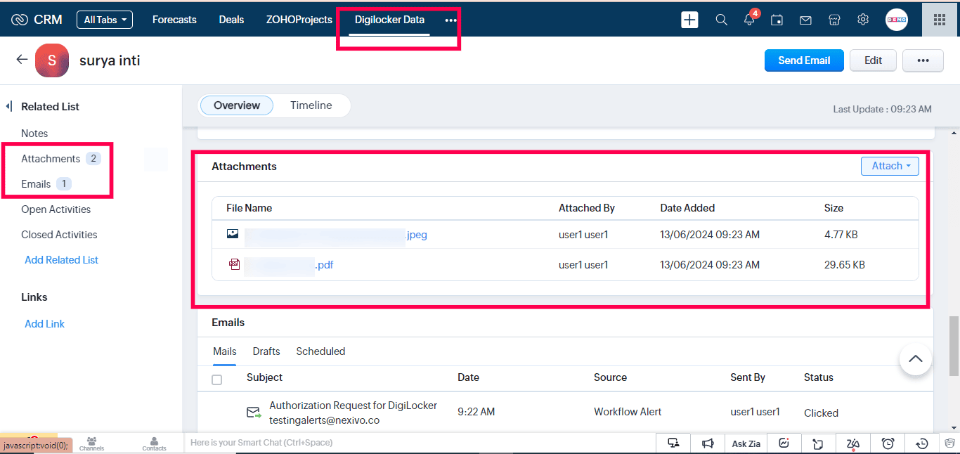960x454 pixels.
Task: Click the Smart Chat input field
Action: tap(420, 443)
